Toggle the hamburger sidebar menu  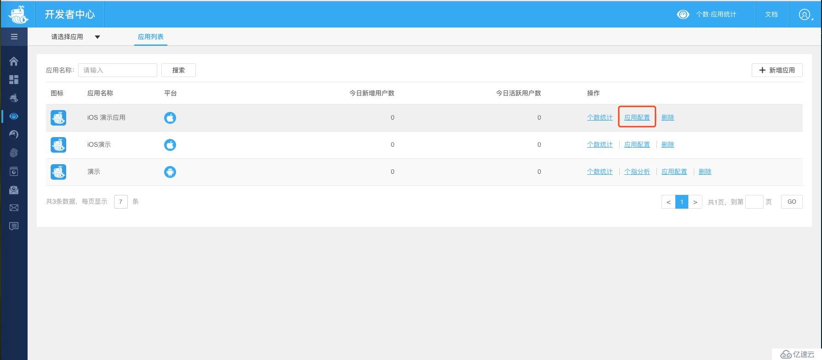coord(14,37)
